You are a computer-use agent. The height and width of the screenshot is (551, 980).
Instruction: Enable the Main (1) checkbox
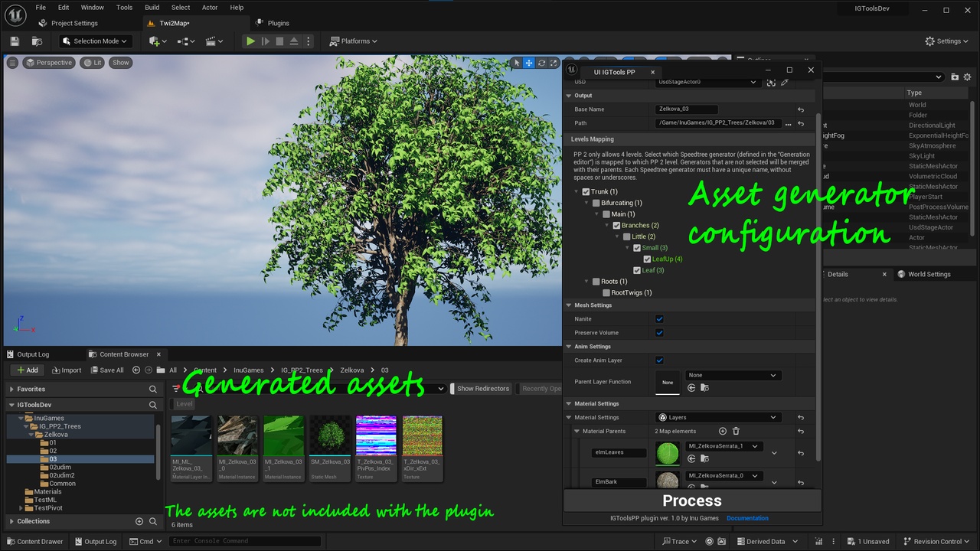point(606,214)
